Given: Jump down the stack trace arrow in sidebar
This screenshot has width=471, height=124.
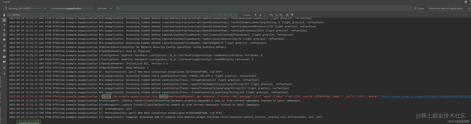Looking at the screenshot, I should click(x=4, y=30).
